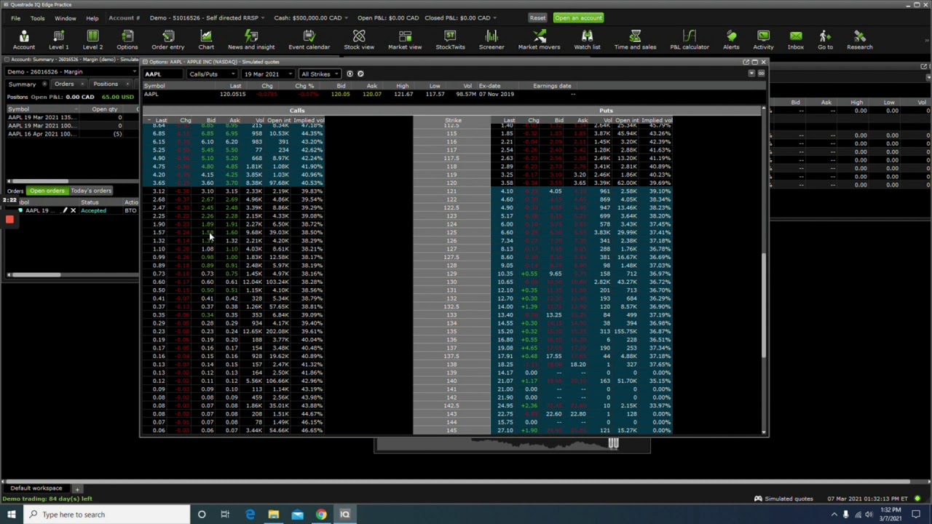
Task: Launch the P&L calculator
Action: coord(690,39)
